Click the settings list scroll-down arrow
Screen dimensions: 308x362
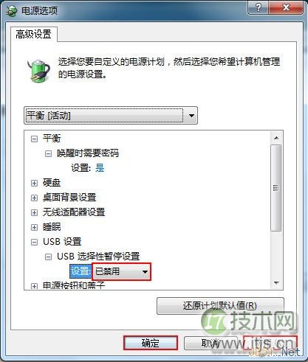[x=276, y=283]
